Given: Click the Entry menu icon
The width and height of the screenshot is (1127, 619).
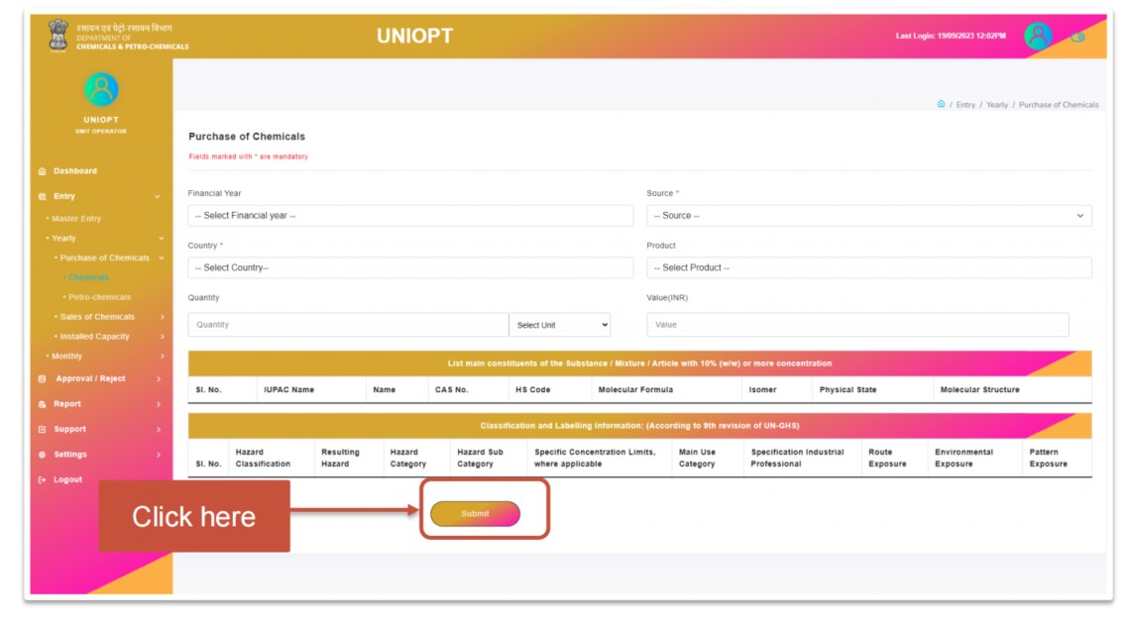Looking at the screenshot, I should click(x=42, y=197).
